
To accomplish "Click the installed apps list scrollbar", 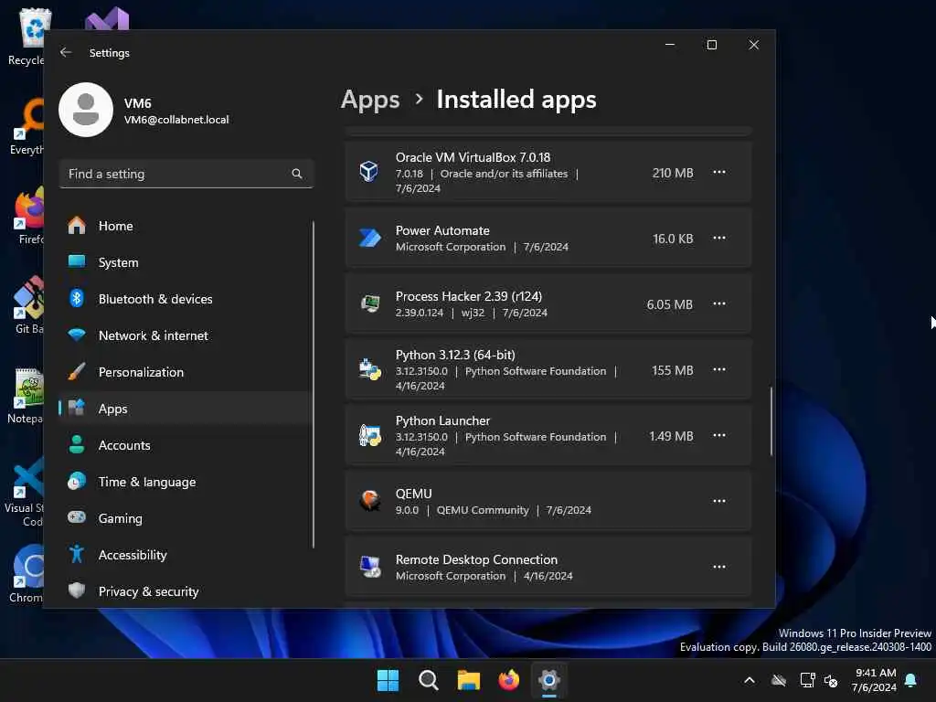I will (771, 421).
